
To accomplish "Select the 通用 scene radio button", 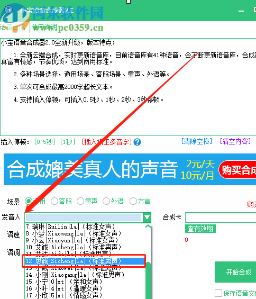I will pos(29,201).
